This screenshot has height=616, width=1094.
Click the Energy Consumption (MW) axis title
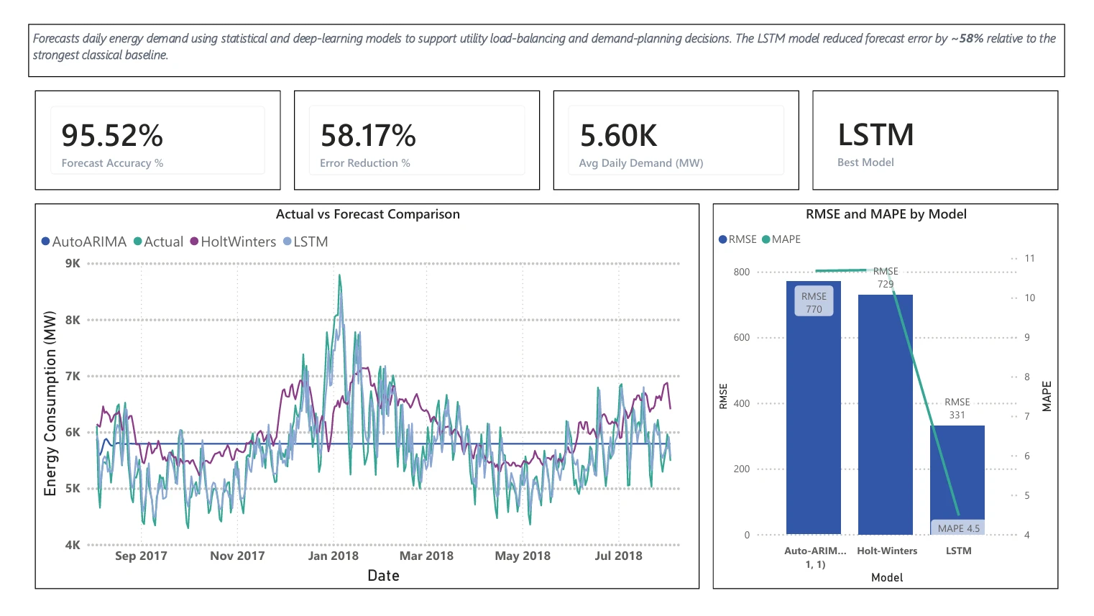pyautogui.click(x=50, y=403)
